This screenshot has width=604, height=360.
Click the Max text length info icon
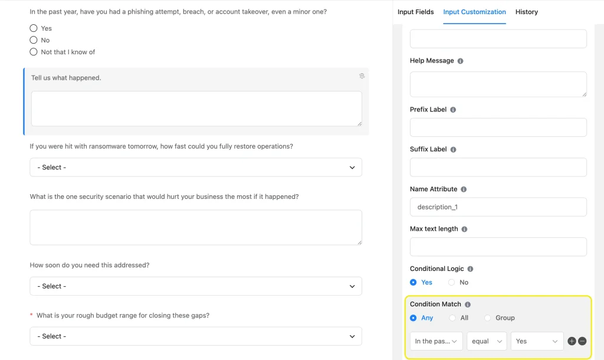[465, 229]
